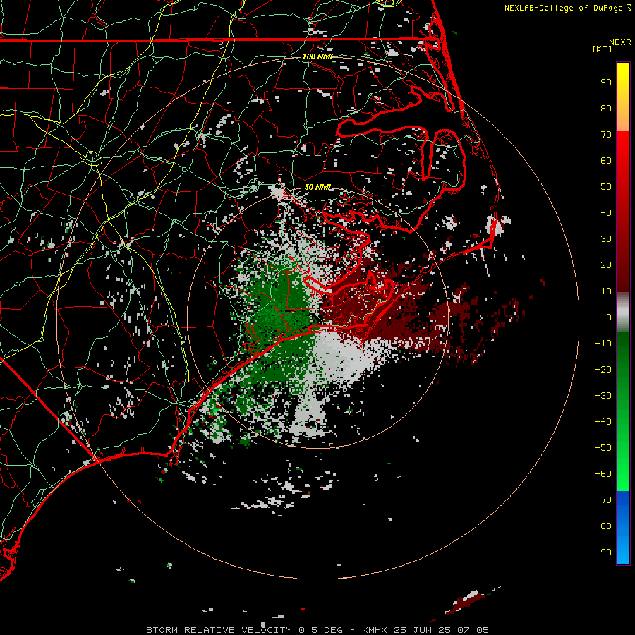Click the KMHX radar site identifier
The image size is (635, 635).
pyautogui.click(x=375, y=630)
